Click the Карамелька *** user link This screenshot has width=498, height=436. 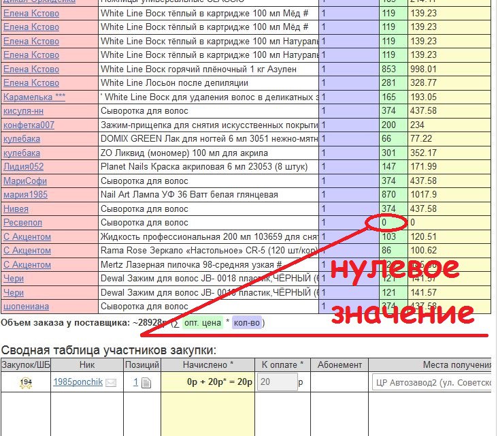34,97
